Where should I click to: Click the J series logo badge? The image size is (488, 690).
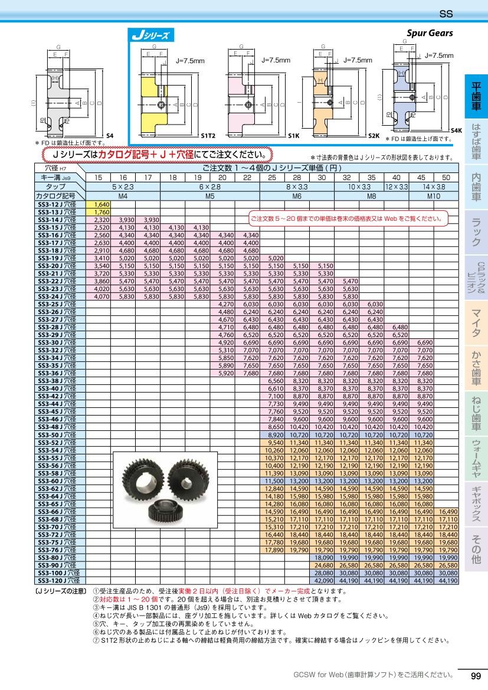point(151,36)
